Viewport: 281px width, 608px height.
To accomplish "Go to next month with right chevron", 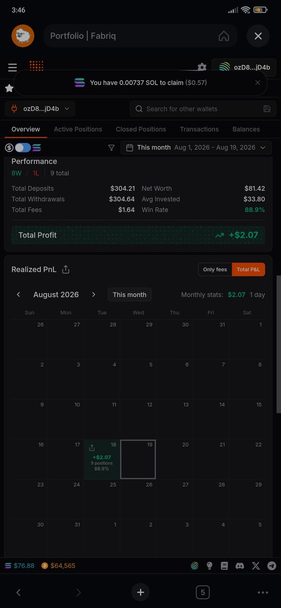I will coord(93,294).
